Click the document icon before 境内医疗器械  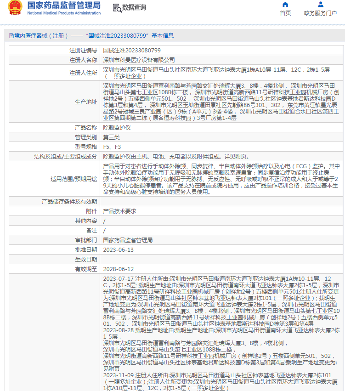tap(11, 36)
